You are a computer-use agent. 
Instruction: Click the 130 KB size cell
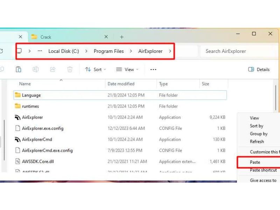coord(219,139)
